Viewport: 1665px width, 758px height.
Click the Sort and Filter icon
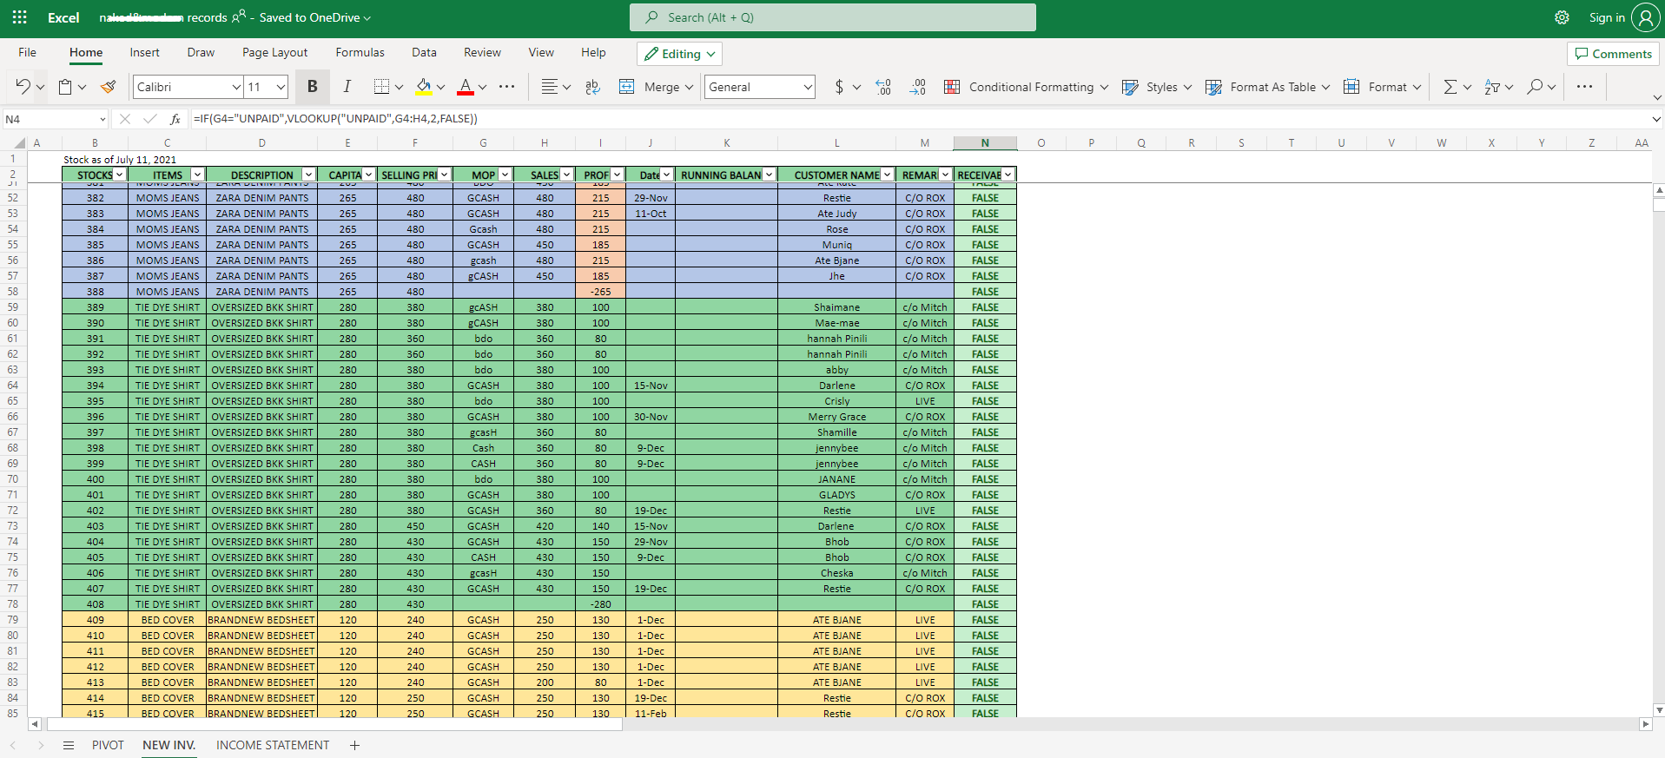(1492, 87)
